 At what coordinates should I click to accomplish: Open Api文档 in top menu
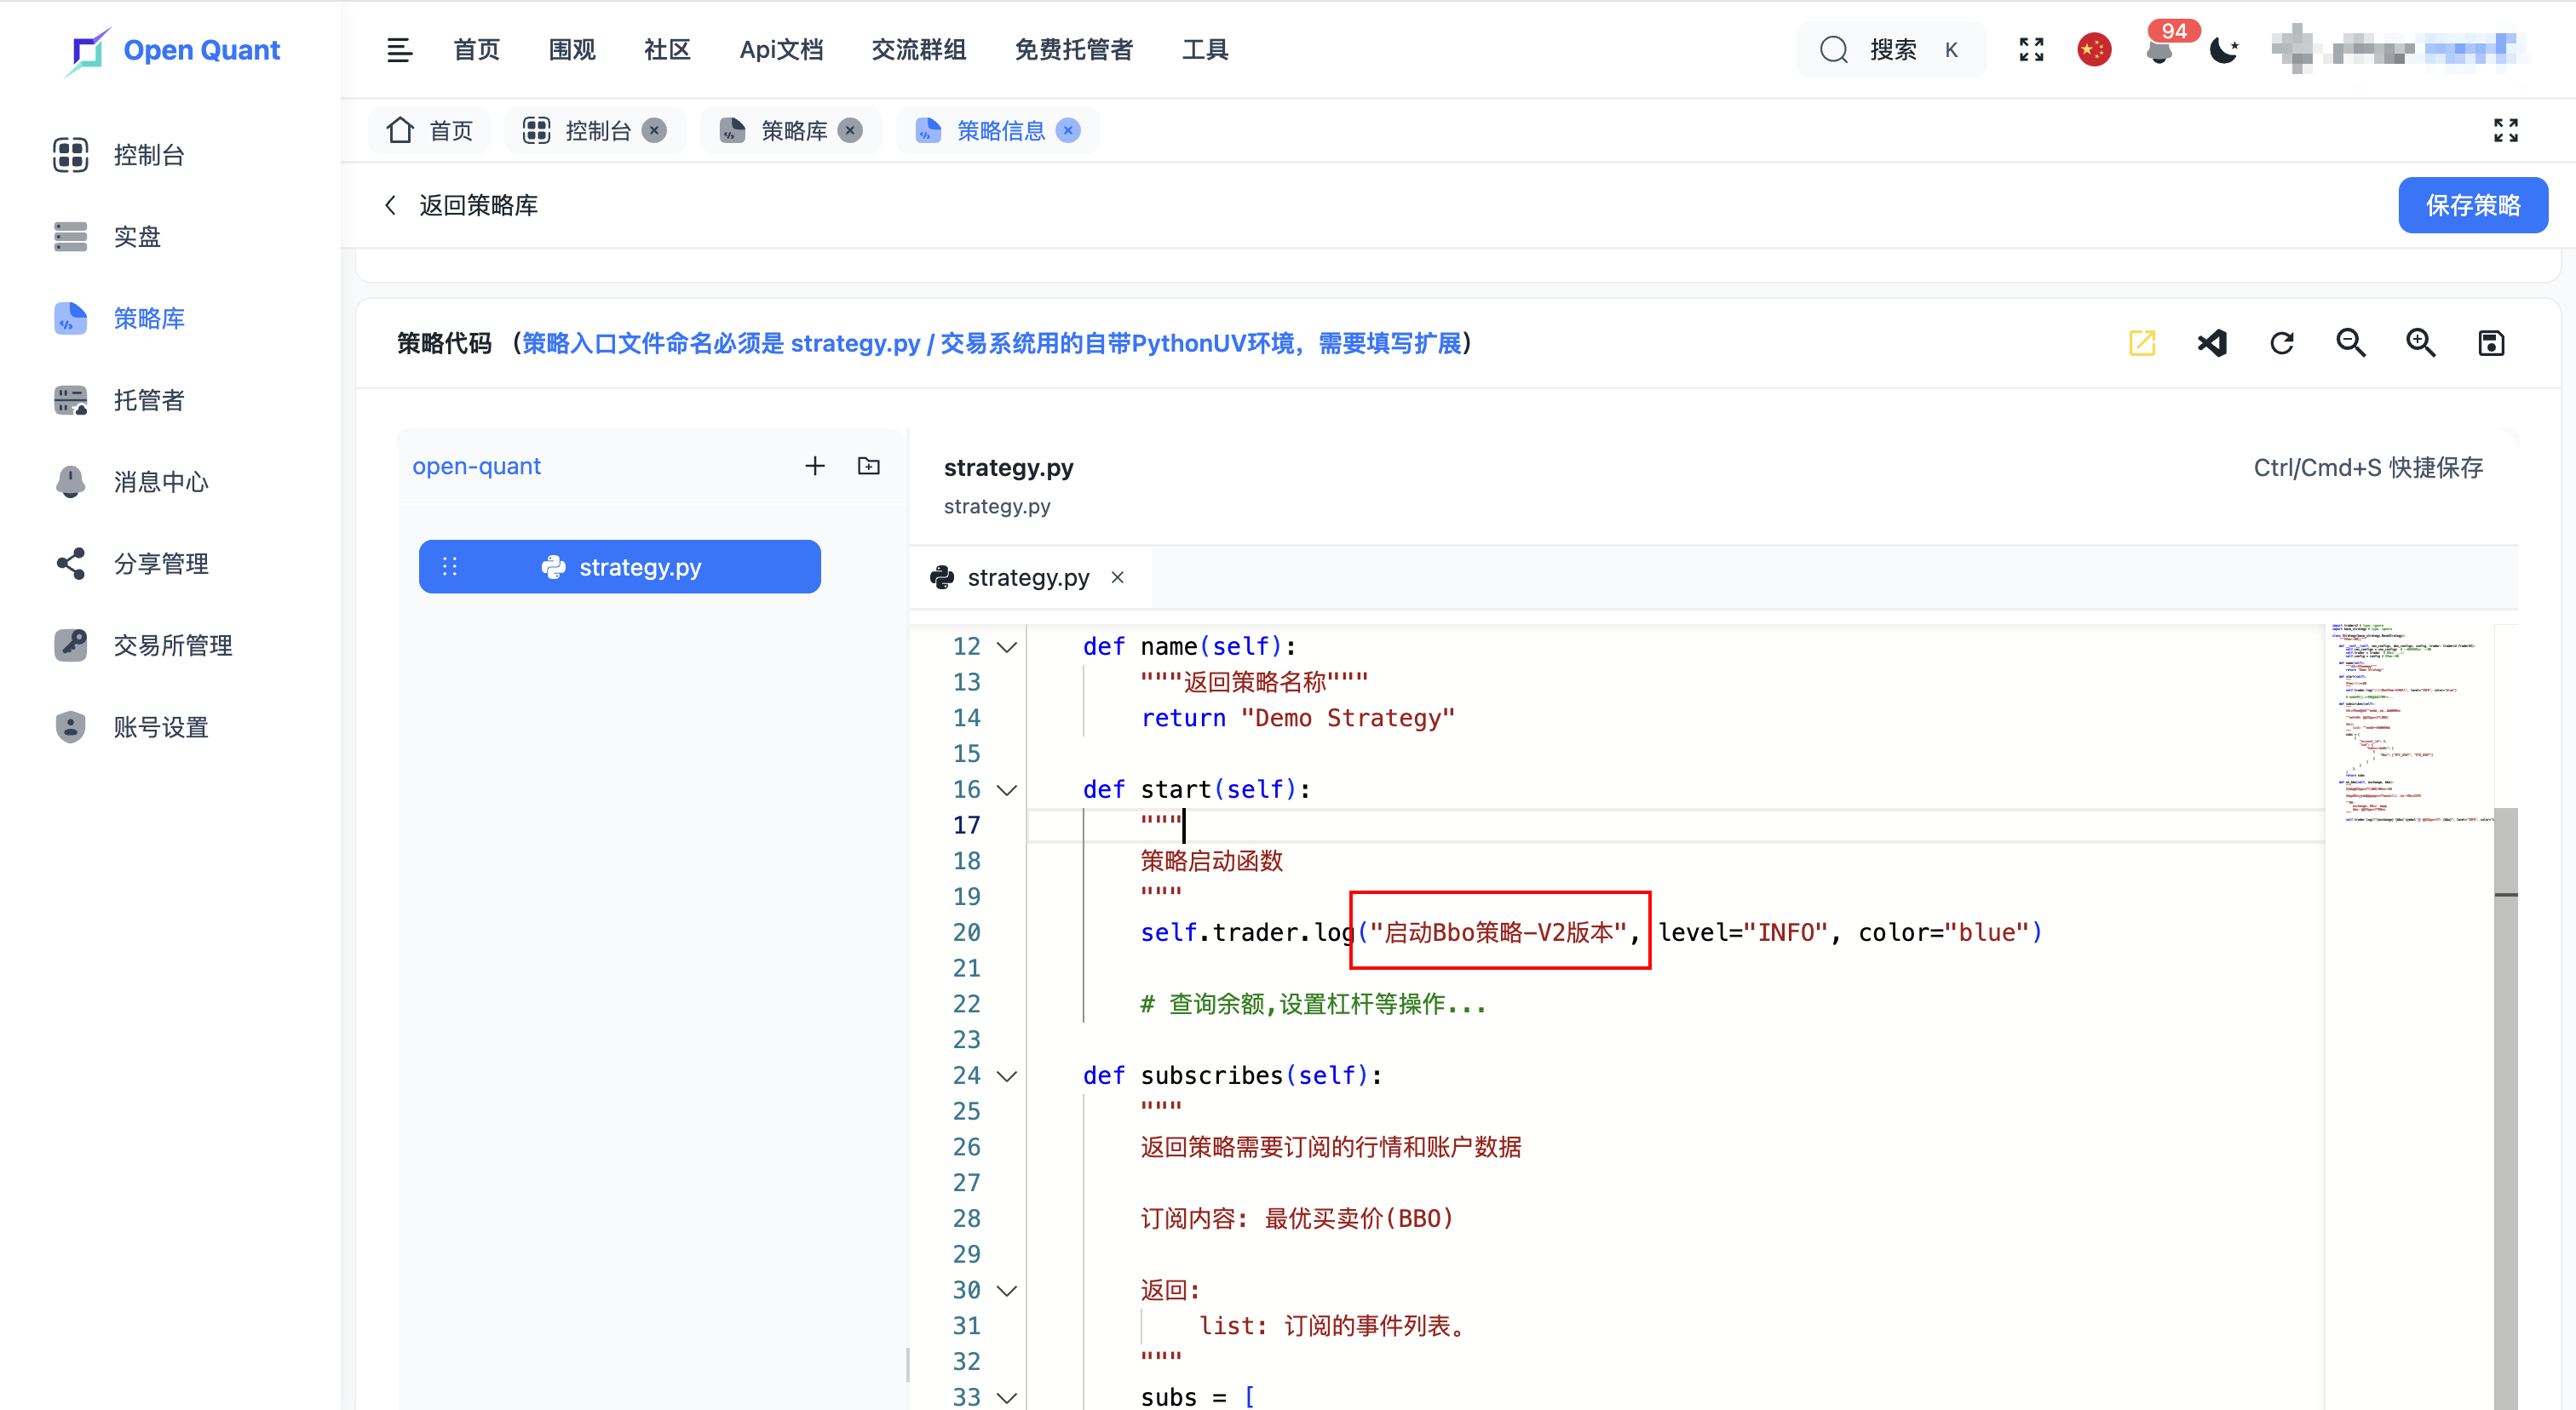coord(781,50)
